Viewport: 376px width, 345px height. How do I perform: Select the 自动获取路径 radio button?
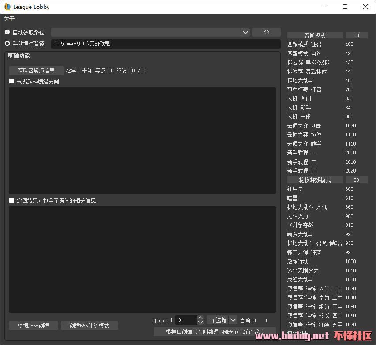point(7,32)
